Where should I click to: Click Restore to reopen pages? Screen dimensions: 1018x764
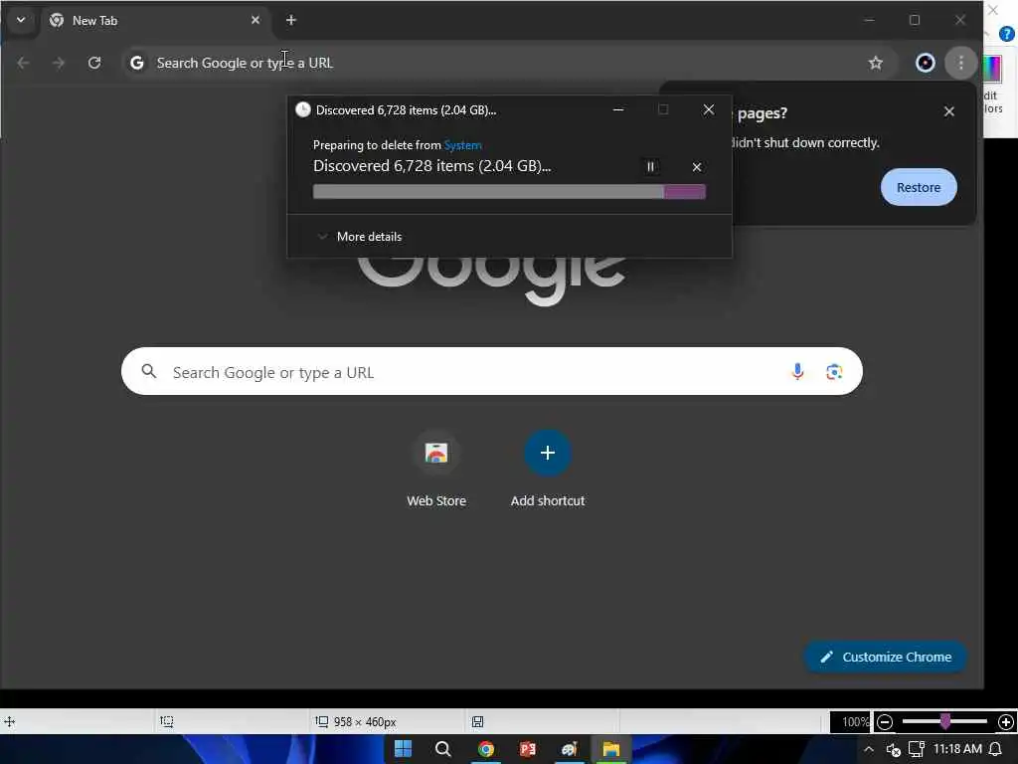(x=918, y=187)
